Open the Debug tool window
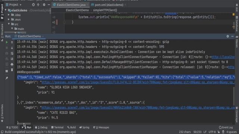The image size is (239, 134). click(x=41, y=127)
